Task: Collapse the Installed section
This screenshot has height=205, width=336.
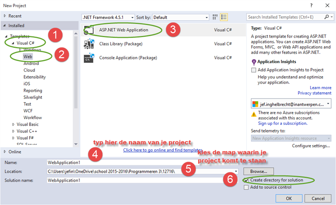Action: click(x=5, y=26)
